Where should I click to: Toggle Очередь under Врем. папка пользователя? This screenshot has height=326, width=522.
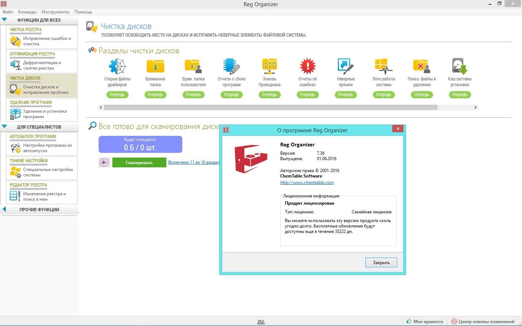[193, 95]
